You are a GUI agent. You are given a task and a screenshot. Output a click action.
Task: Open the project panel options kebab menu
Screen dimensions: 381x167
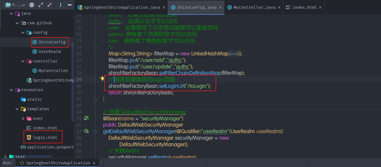point(60,5)
